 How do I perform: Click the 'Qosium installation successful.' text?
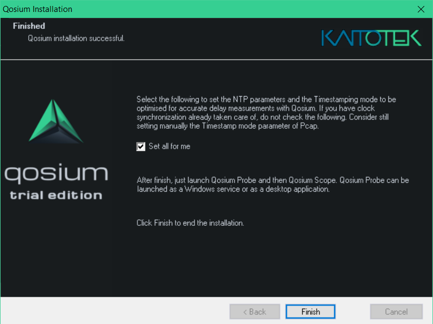[x=76, y=38]
